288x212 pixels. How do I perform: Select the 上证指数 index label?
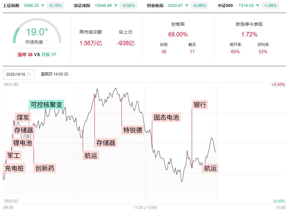11,5
